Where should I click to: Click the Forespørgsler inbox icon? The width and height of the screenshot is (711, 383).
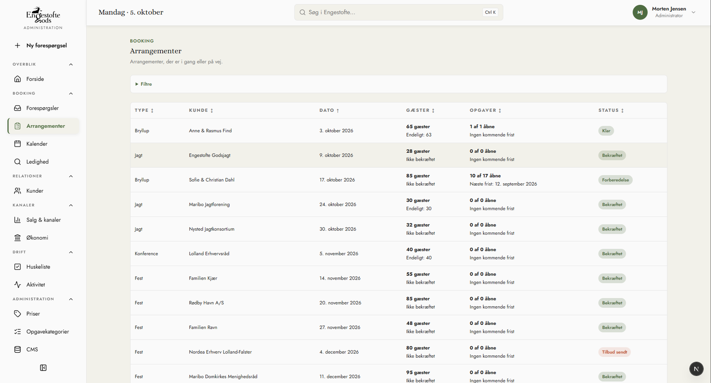click(x=17, y=108)
